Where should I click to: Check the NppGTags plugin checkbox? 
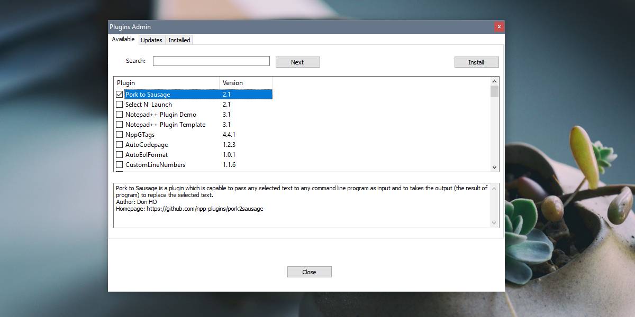coord(119,135)
